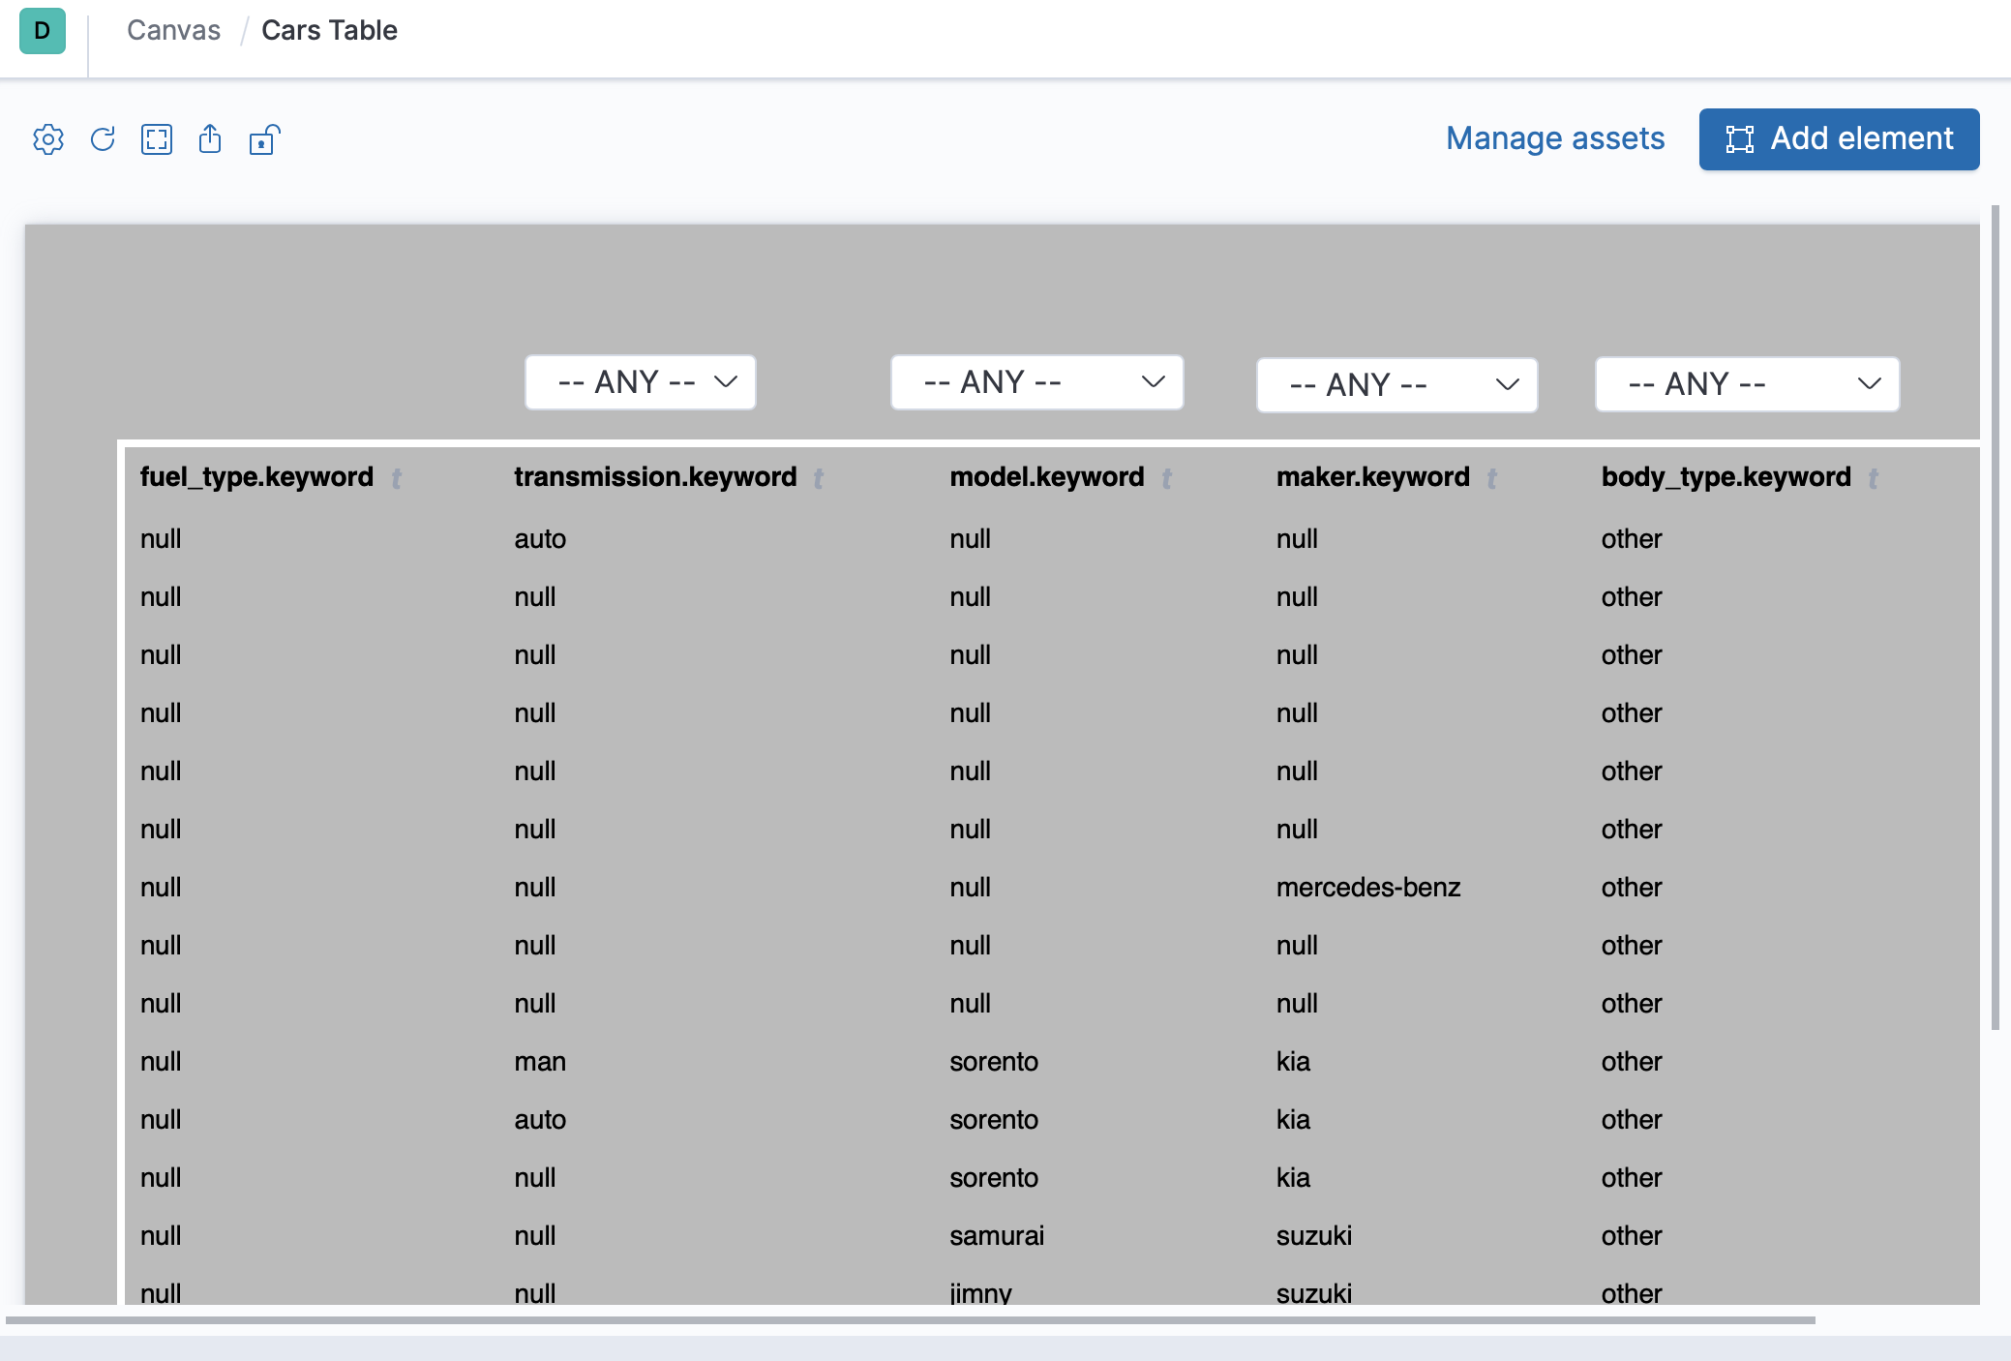This screenshot has height=1361, width=2011.
Task: Click the horizontal scrollbar at bottom
Action: 910,1320
